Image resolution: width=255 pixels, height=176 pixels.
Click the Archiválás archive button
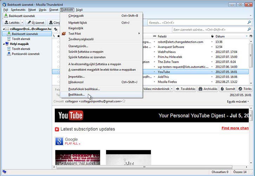point(208,89)
